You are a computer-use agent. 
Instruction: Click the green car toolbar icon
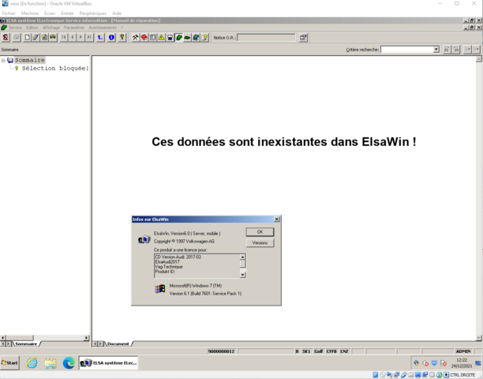click(x=187, y=38)
